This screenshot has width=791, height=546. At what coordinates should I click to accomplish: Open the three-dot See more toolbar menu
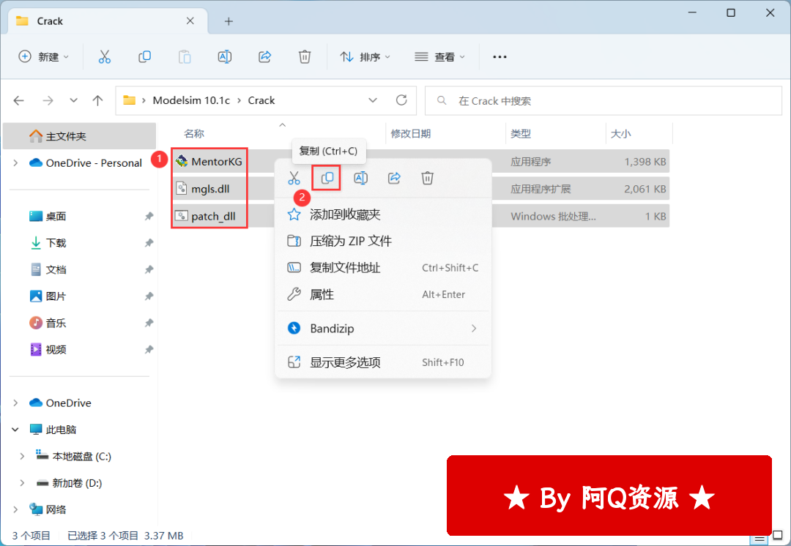coord(500,57)
